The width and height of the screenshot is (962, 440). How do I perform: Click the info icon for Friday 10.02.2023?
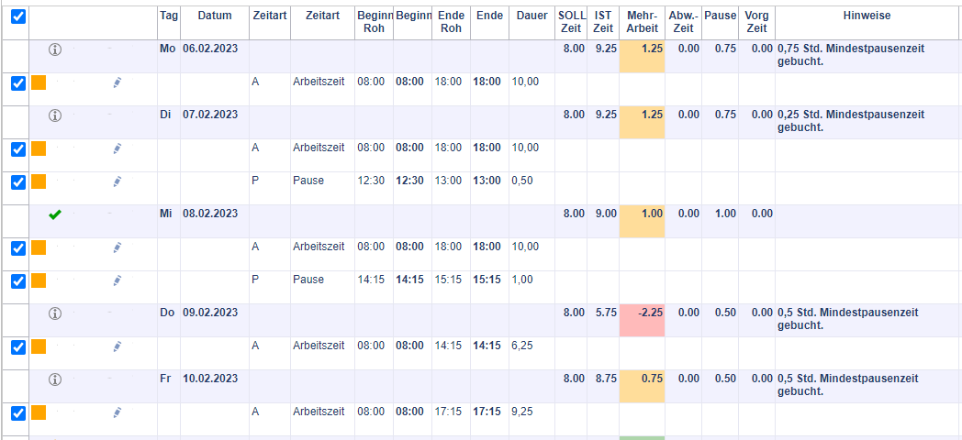coord(54,379)
